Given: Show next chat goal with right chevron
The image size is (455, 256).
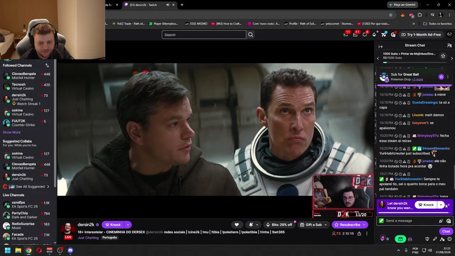Looking at the screenshot, I should pyautogui.click(x=452, y=58).
